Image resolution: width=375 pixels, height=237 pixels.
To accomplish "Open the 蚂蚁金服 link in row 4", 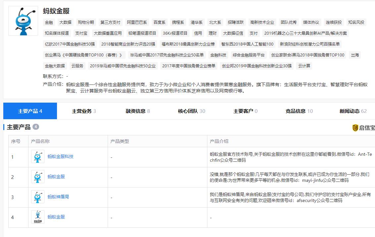I will point(56,217).
